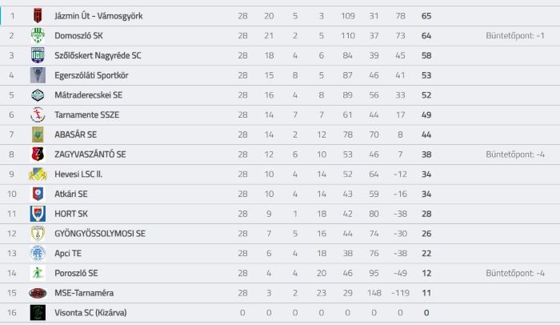Click the MSE-Tarnaméra oval logo
Screen dimensions: 560x325
point(38,293)
